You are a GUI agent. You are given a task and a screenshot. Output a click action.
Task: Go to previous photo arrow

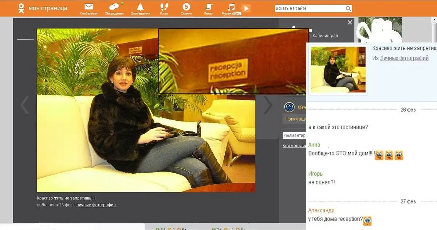24,105
